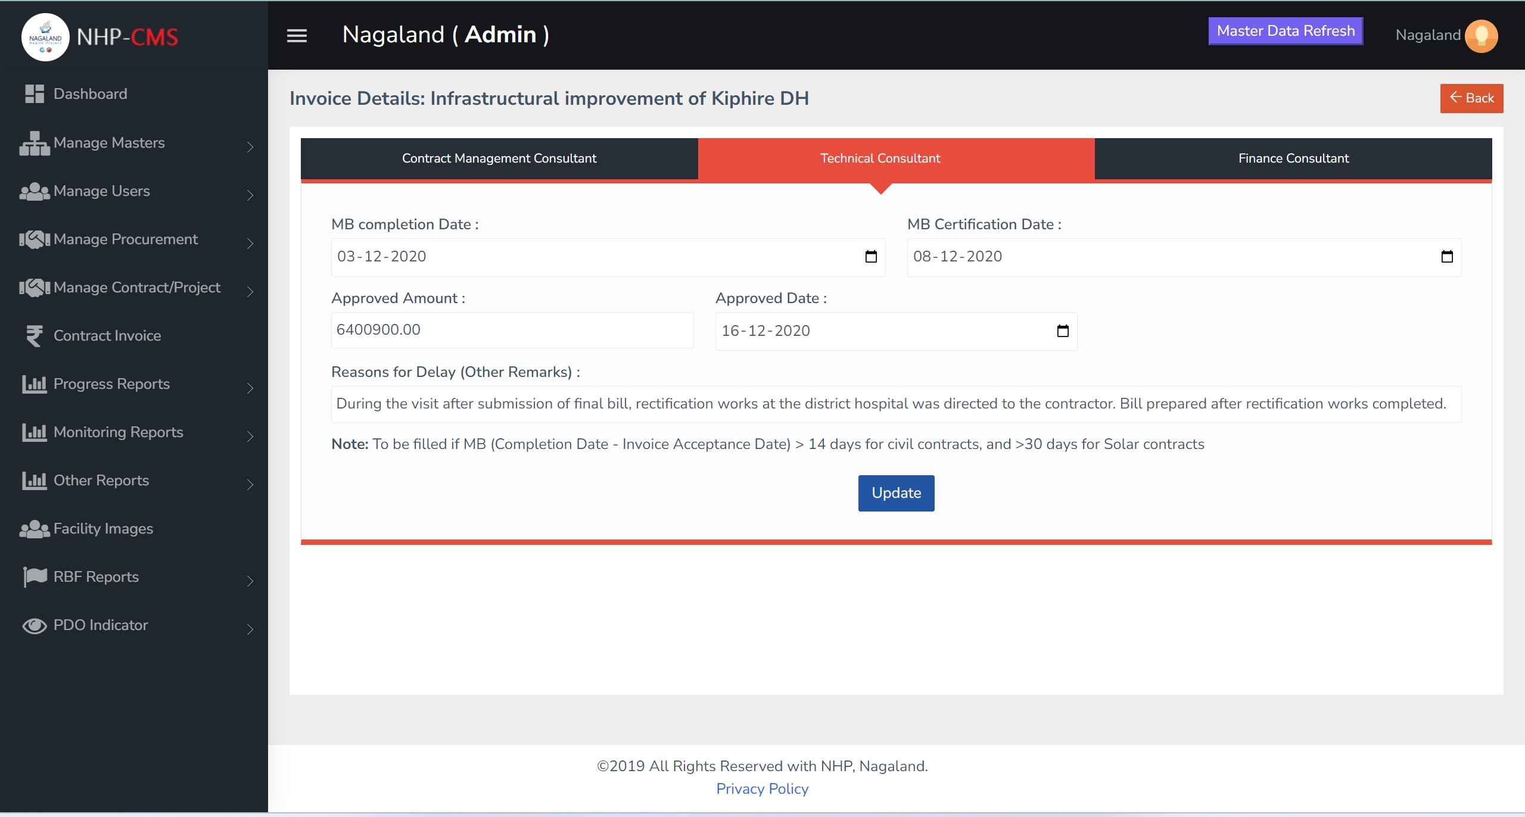
Task: Click the Manage Masters menu label
Action: pos(109,143)
